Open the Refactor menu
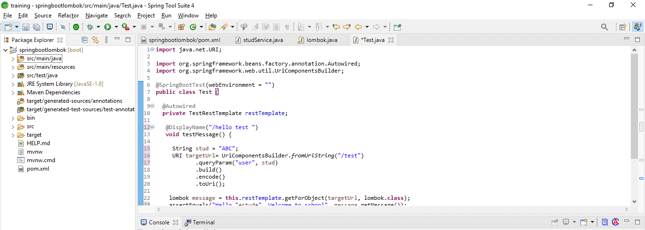 click(x=68, y=16)
